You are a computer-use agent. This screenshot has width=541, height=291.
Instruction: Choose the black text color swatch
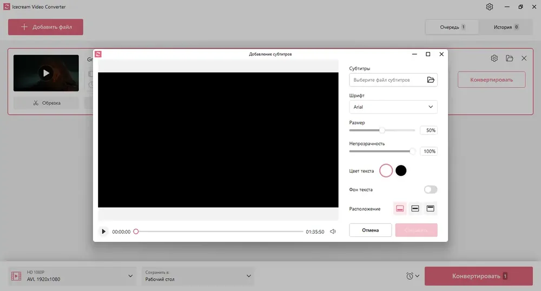tap(401, 170)
